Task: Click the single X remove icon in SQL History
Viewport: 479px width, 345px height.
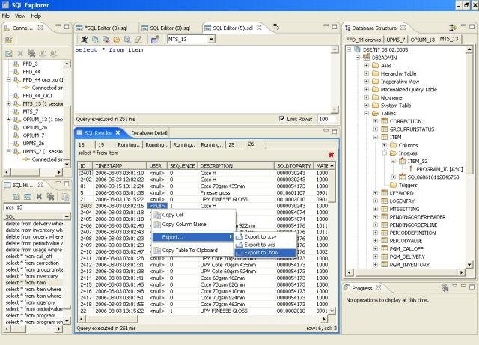Action: coord(39,197)
